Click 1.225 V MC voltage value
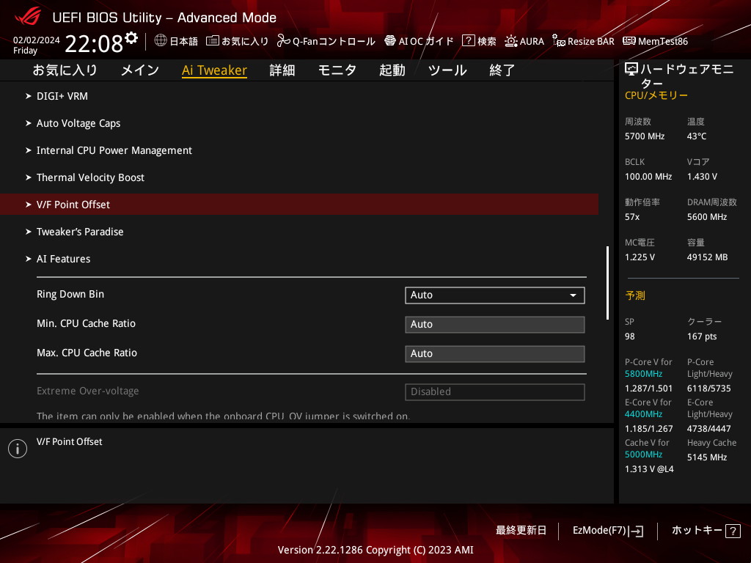The width and height of the screenshot is (751, 563). pos(640,257)
